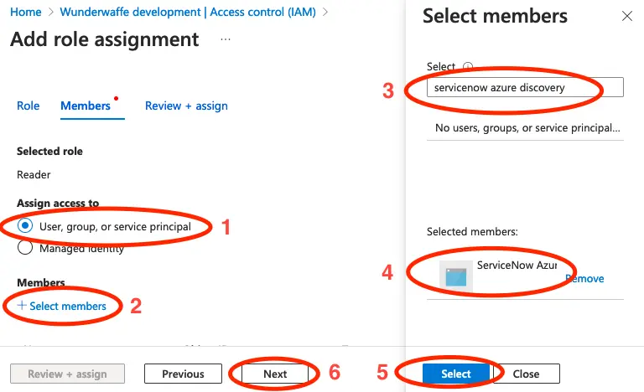Go back with the Previous button

(x=183, y=374)
